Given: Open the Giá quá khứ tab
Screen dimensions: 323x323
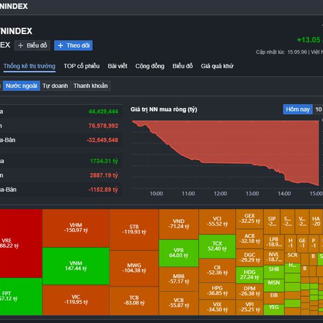Looking at the screenshot, I should point(217,66).
